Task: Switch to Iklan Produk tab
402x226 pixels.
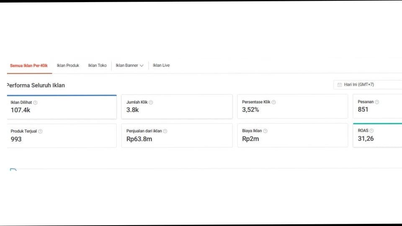Action: tap(68, 66)
